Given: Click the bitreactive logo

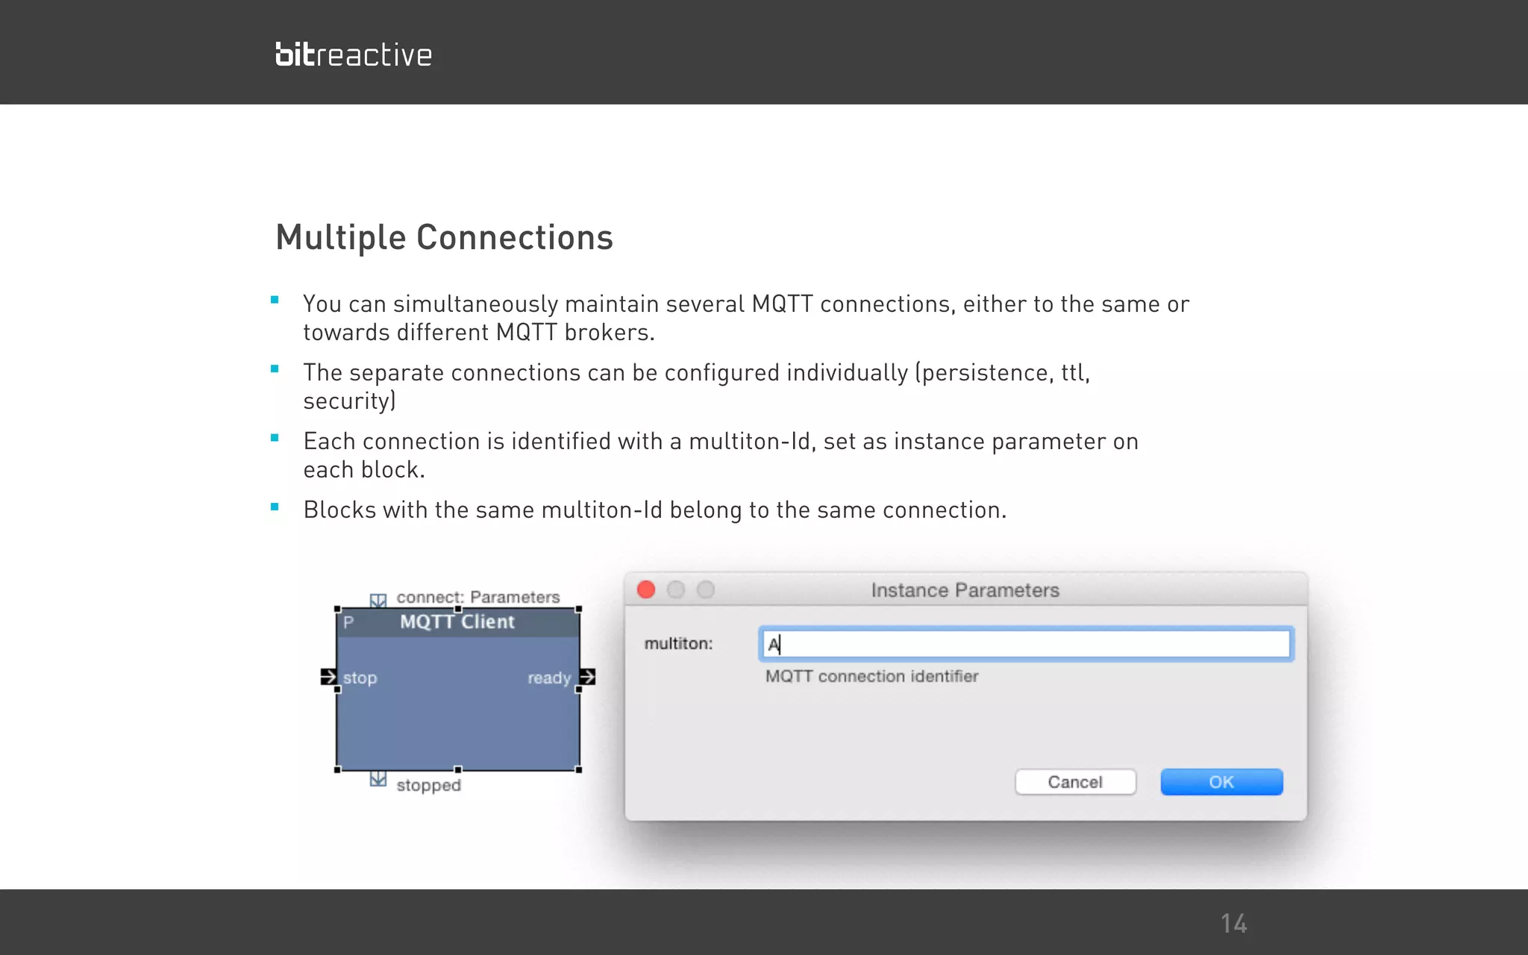Looking at the screenshot, I should [354, 54].
